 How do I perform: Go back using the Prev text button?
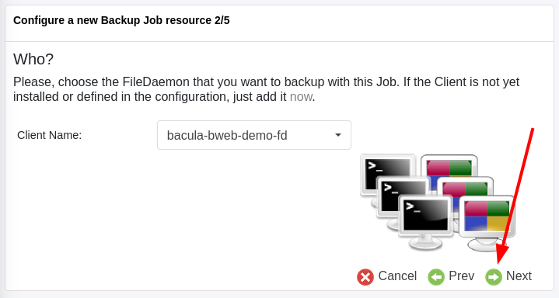pos(461,276)
